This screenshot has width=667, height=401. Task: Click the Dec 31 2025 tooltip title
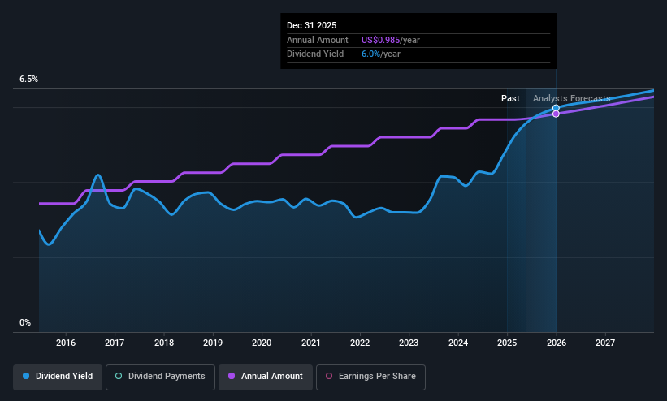pos(311,25)
